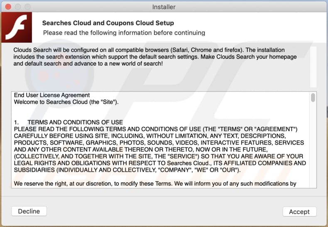328x227 pixels.
Task: Click the 'We reserve the right' paragraph line
Action: [x=155, y=184]
